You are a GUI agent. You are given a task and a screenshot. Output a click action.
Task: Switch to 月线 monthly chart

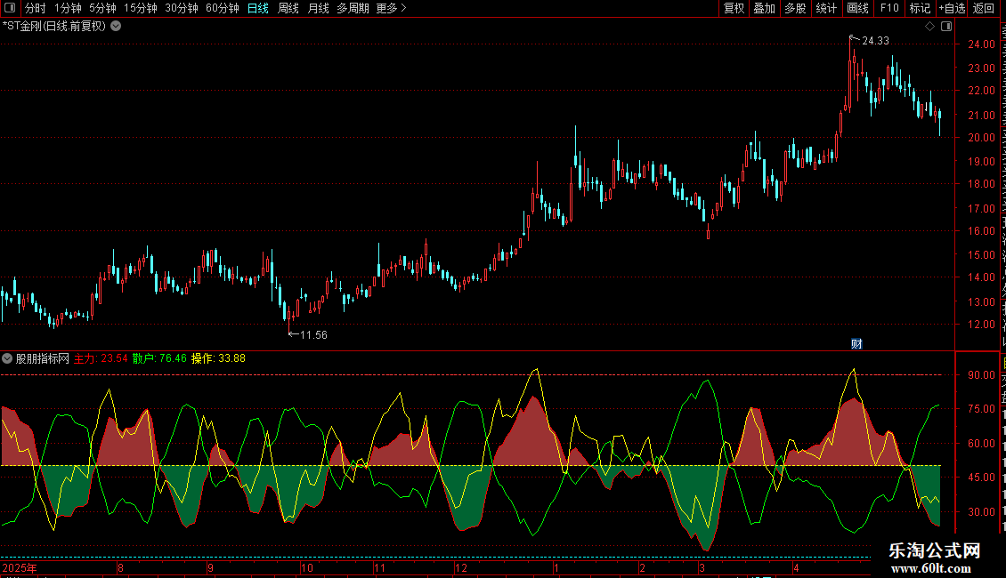[318, 8]
